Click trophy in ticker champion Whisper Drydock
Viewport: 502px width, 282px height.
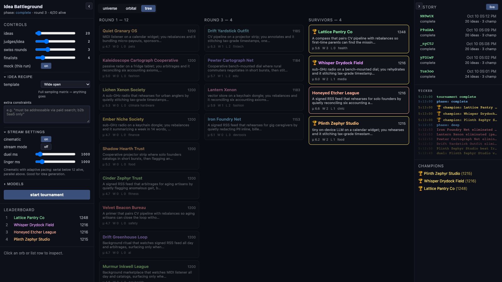439,113
